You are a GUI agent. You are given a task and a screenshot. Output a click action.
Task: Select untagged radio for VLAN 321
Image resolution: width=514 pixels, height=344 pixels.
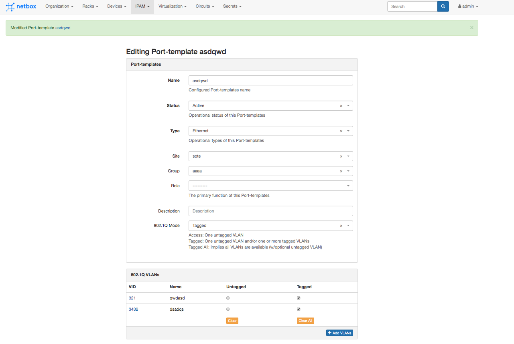pyautogui.click(x=228, y=298)
